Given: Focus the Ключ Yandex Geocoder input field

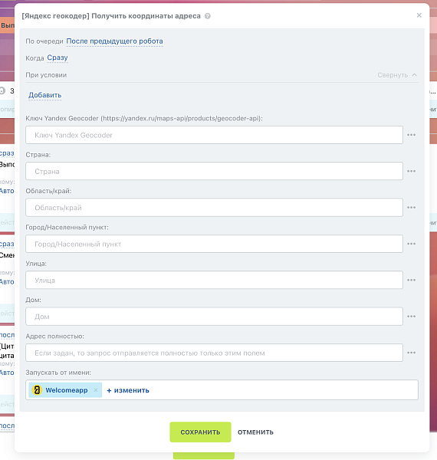Looking at the screenshot, I should pos(214,135).
